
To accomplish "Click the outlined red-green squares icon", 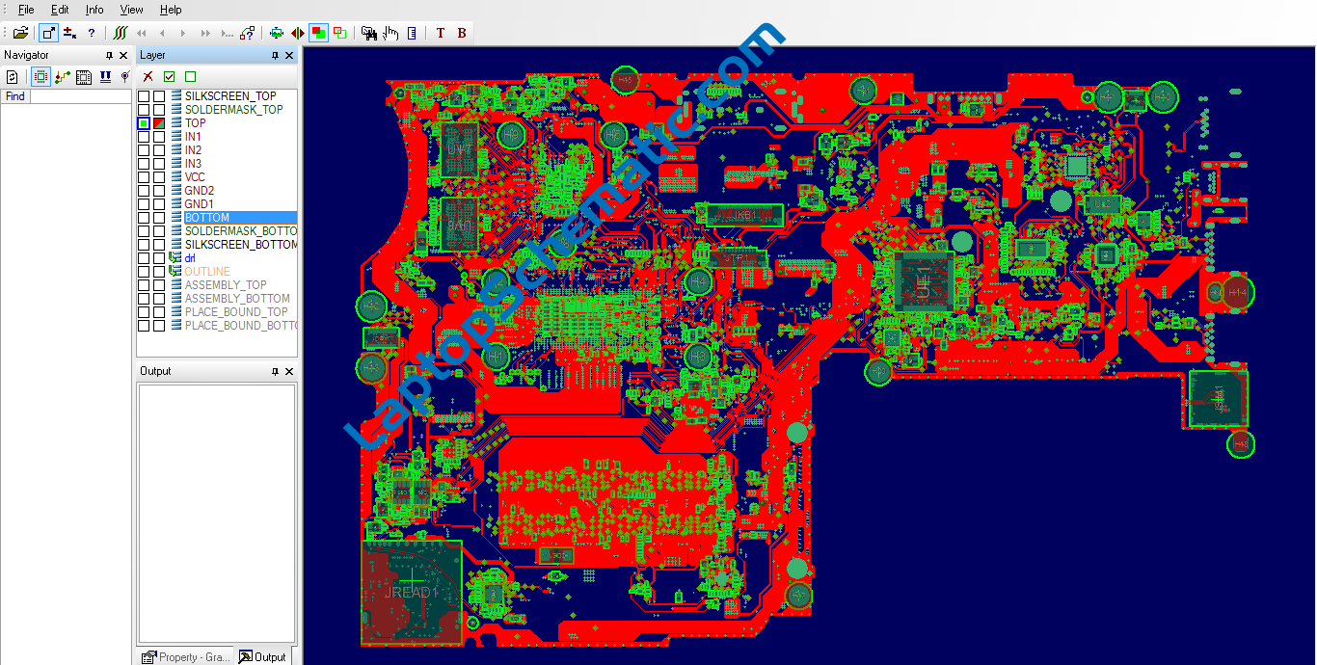I will 340,33.
